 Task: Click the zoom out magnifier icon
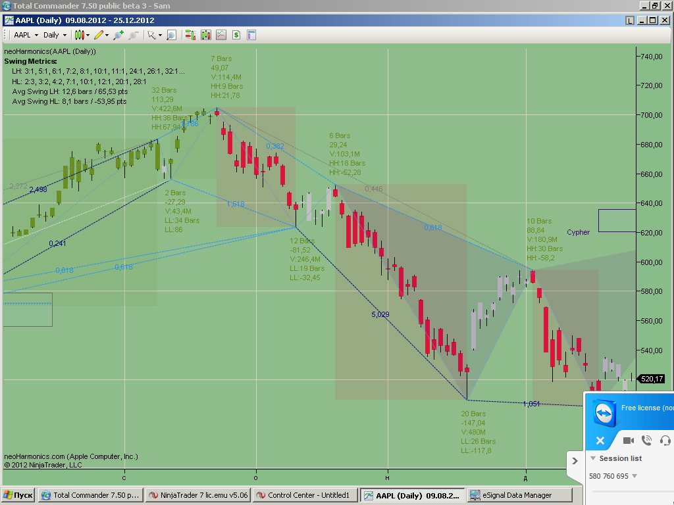(x=134, y=35)
